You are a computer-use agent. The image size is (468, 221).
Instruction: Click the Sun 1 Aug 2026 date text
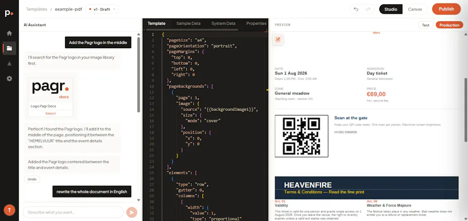tap(290, 73)
